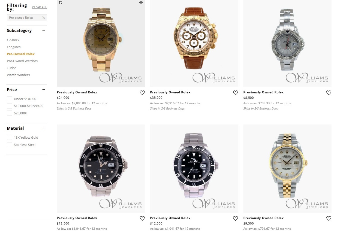This screenshot has width=349, height=231.
Task: Select the Longines subcategory
Action: pos(14,47)
